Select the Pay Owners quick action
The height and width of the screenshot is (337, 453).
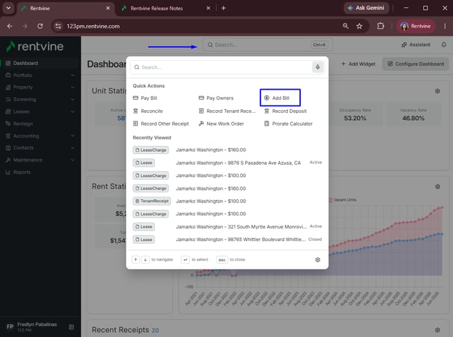tap(216, 98)
